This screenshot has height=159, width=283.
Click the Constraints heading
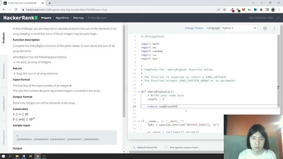click(x=20, y=109)
